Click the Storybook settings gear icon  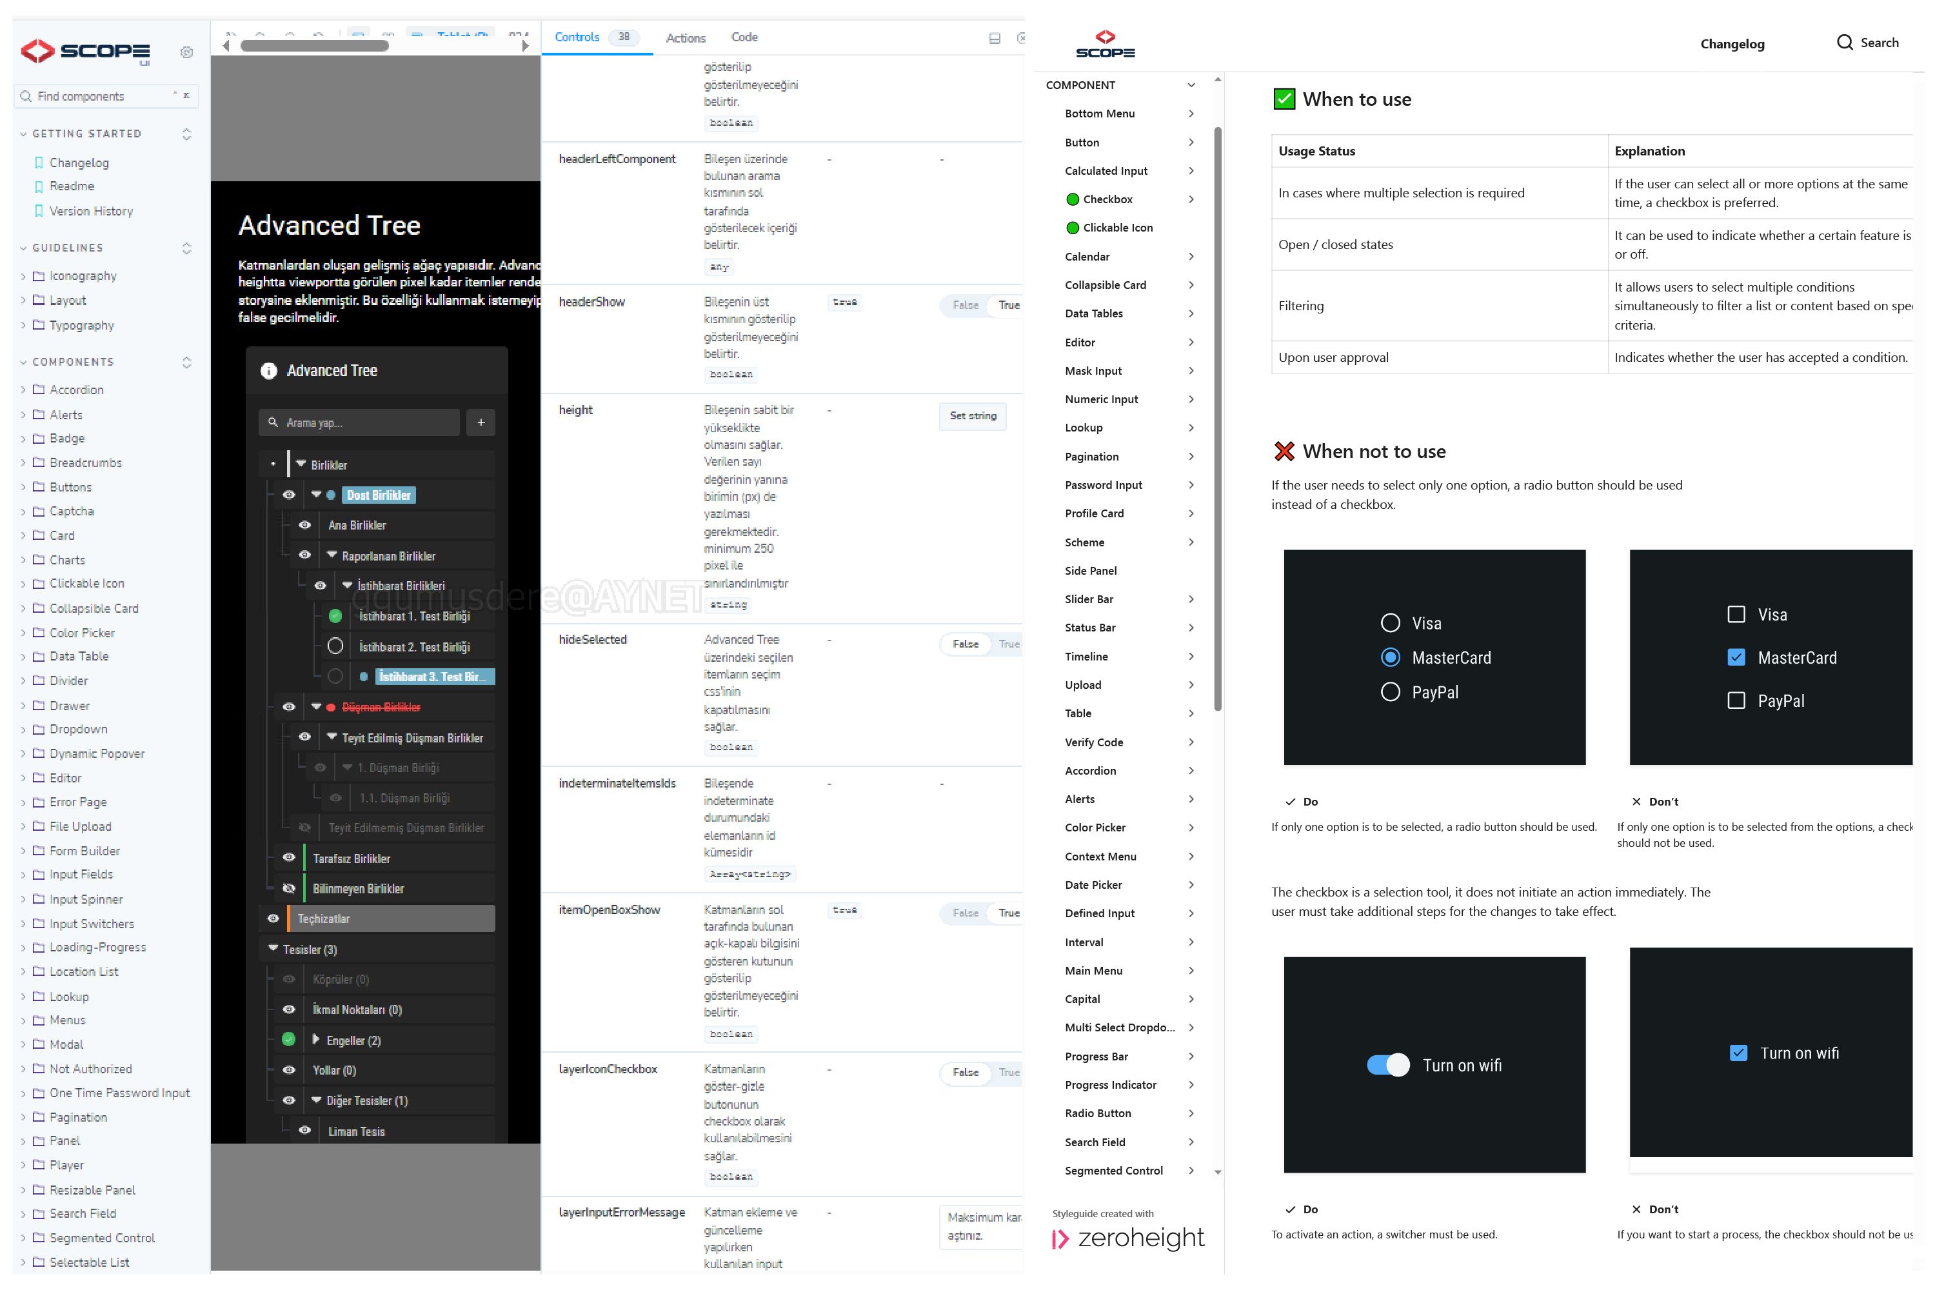tap(187, 53)
